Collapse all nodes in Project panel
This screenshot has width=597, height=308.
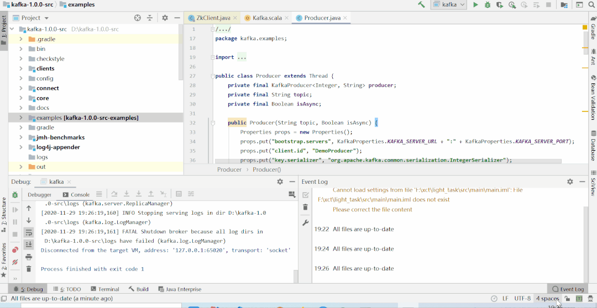pyautogui.click(x=150, y=18)
